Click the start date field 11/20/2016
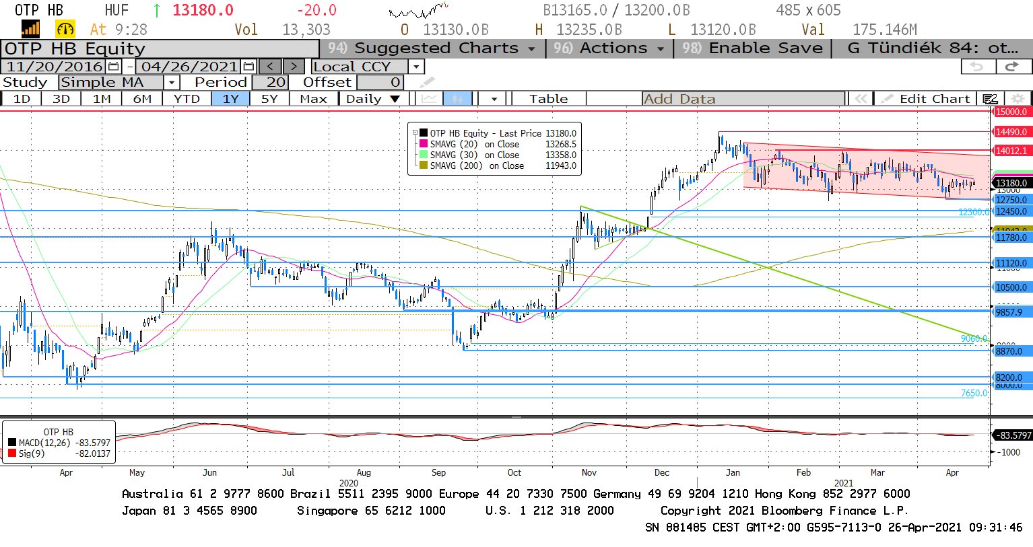 (55, 67)
